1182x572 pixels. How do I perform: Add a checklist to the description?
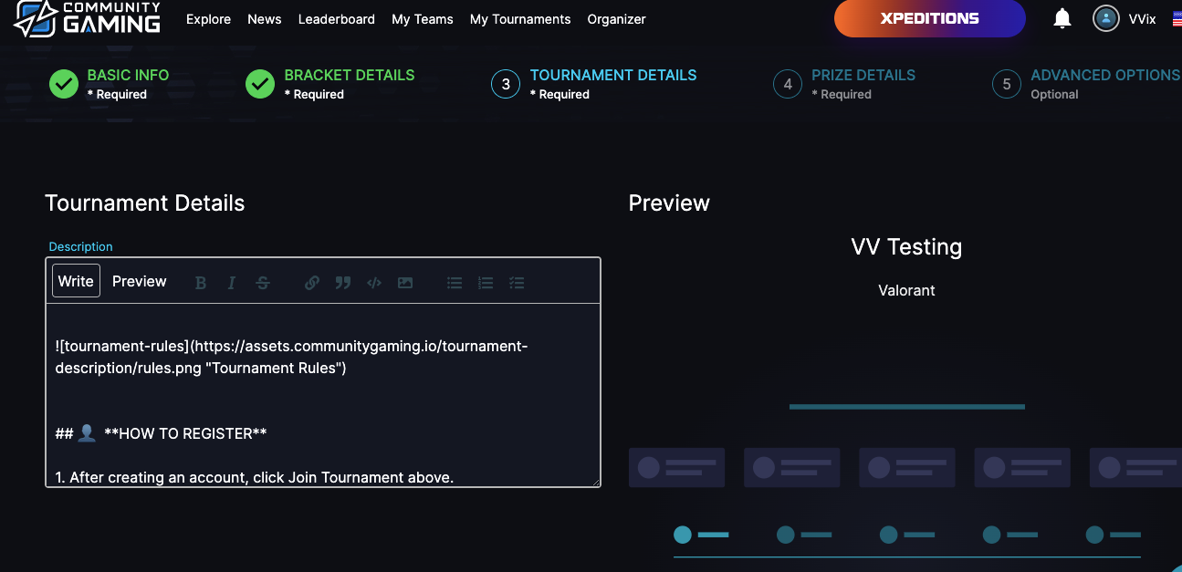tap(517, 283)
